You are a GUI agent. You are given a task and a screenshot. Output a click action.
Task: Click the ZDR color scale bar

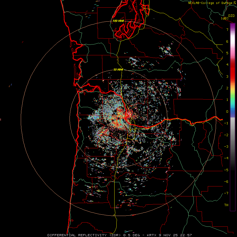[x=233, y=117]
